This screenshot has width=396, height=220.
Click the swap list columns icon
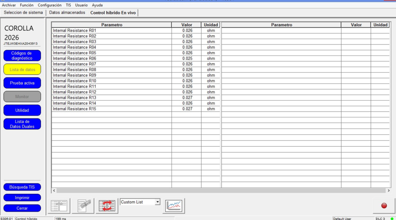click(107, 206)
